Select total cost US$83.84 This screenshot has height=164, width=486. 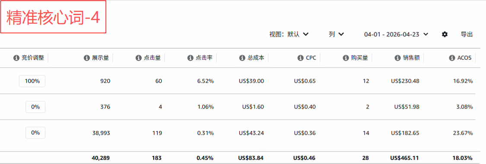[x=251, y=158]
